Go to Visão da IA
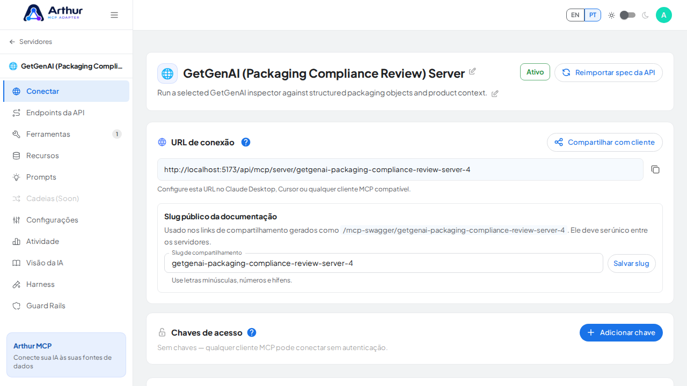 (67, 263)
